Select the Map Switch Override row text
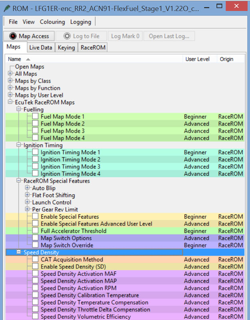This screenshot has width=250, height=320. (x=67, y=245)
